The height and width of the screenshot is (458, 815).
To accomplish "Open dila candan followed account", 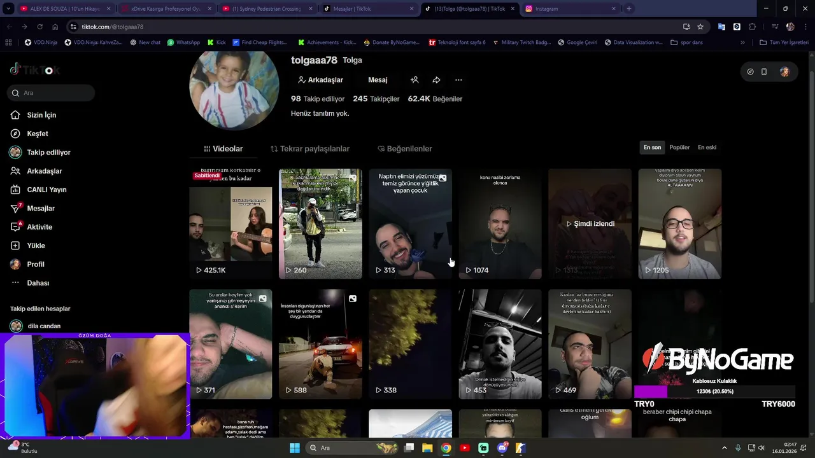I will click(x=35, y=326).
